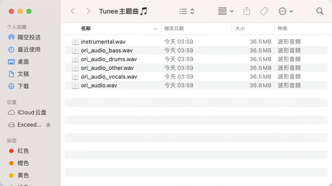Image resolution: width=332 pixels, height=186 pixels.
Task: Click the 红色 red tag
Action: [x=23, y=151]
